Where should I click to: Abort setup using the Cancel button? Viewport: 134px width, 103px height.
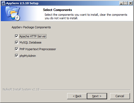tap(120, 96)
